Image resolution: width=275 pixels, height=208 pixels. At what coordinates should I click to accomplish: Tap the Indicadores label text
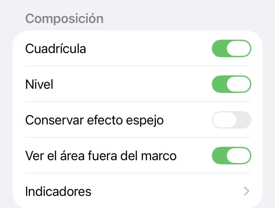(x=58, y=191)
